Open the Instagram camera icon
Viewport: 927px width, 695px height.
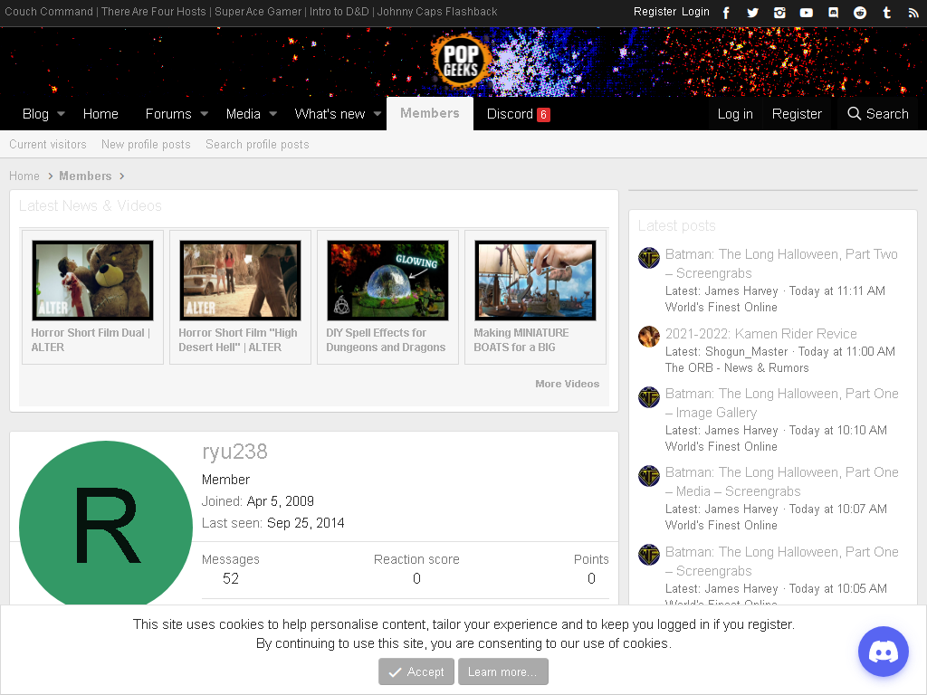click(779, 13)
